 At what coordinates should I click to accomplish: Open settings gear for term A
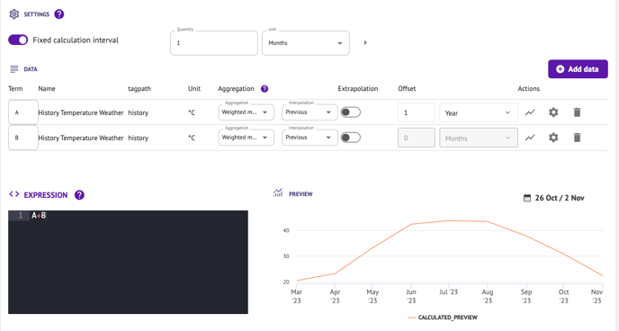(553, 112)
